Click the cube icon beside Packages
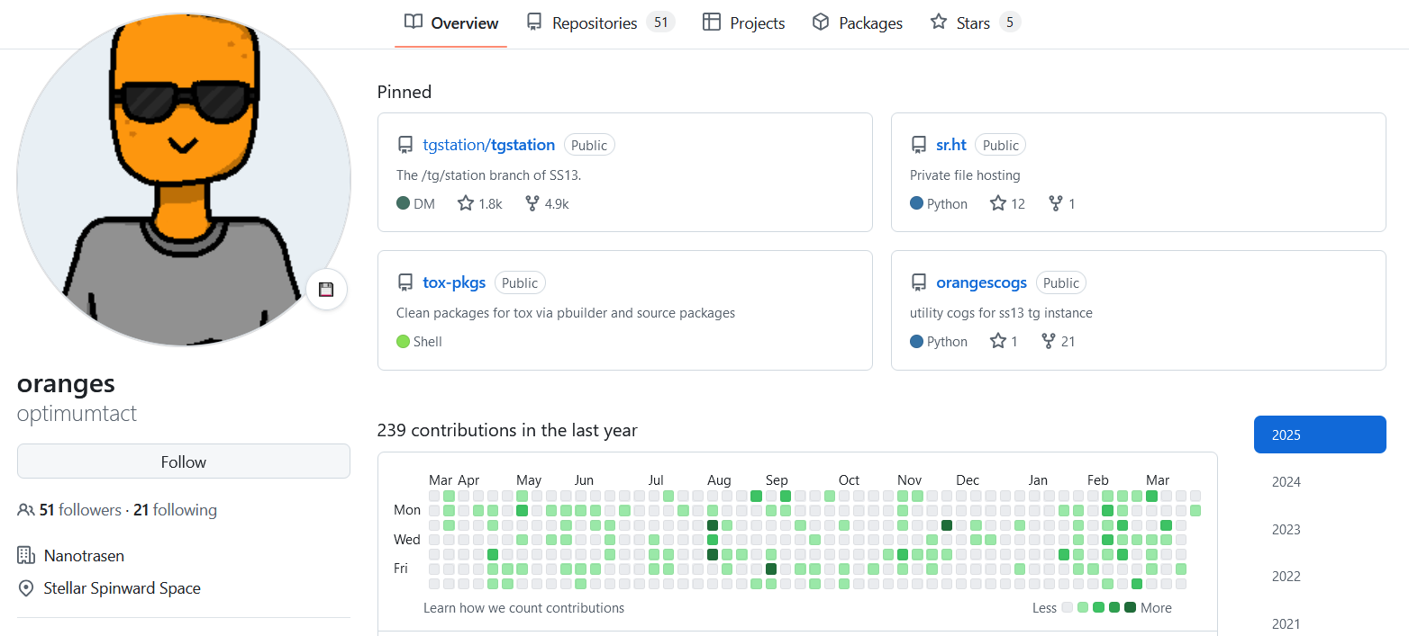This screenshot has width=1409, height=636. point(821,22)
